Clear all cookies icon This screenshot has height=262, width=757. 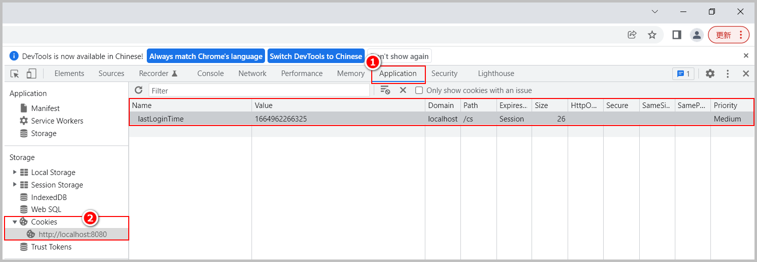385,90
